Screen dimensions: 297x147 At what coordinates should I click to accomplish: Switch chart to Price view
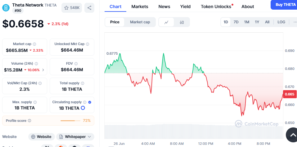[115, 22]
